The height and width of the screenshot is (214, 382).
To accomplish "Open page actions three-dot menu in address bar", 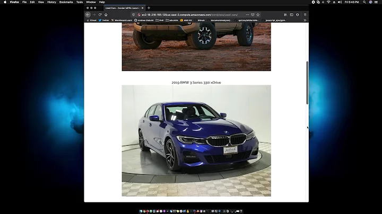I will tap(247, 15).
